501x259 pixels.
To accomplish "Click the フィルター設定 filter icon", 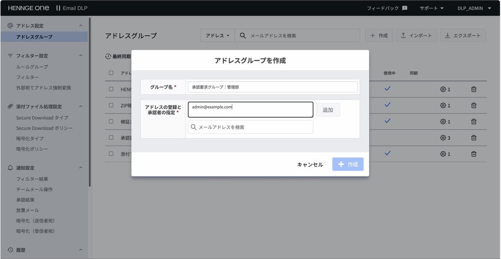I will (11, 56).
